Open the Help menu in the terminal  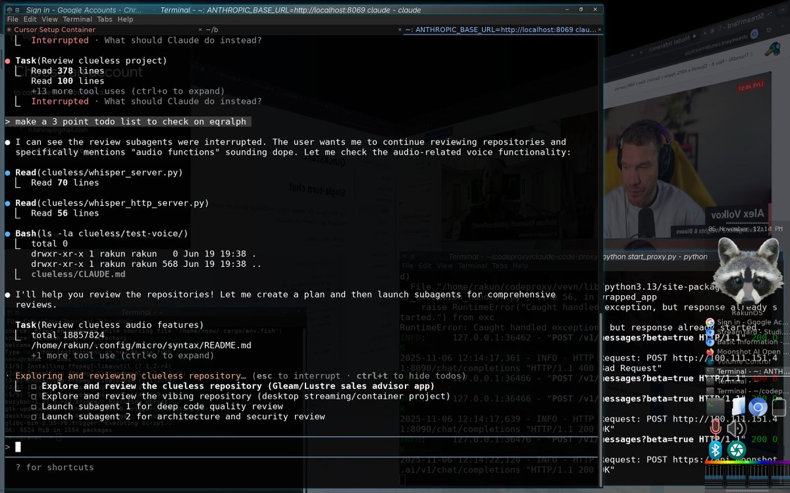(x=126, y=20)
